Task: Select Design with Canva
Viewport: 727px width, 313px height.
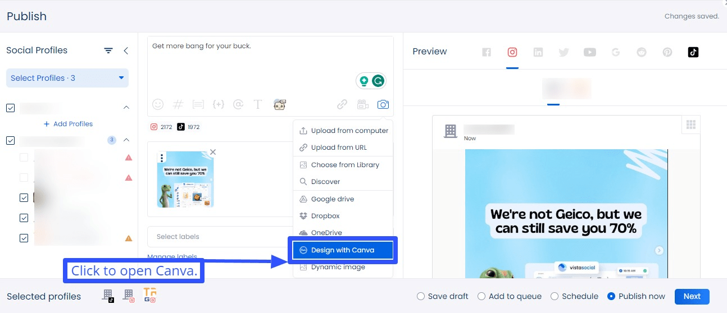Action: [343, 250]
